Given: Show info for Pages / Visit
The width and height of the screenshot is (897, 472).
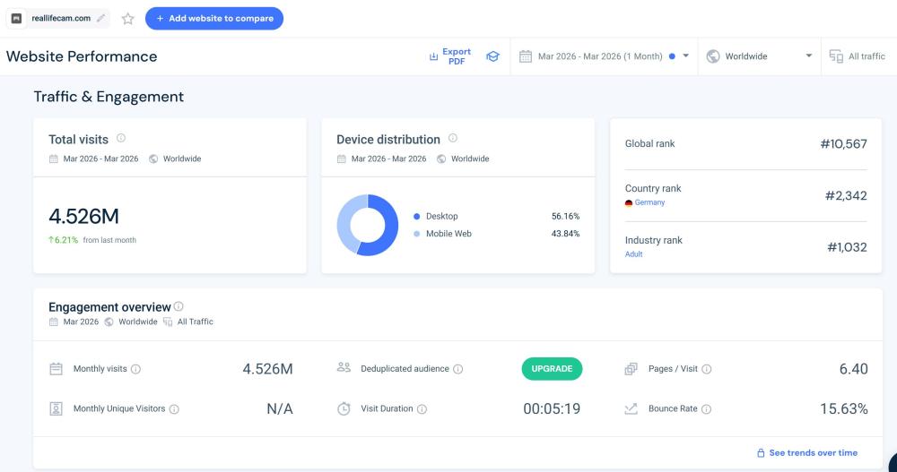Looking at the screenshot, I should point(706,369).
